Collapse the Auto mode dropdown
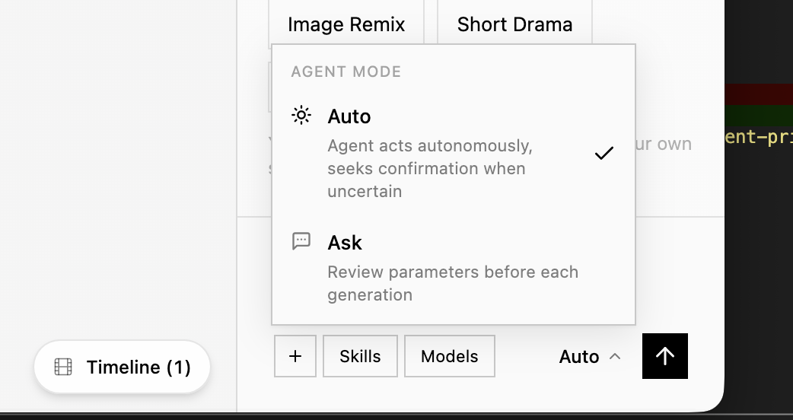Screen dimensions: 793x420 click(x=590, y=356)
